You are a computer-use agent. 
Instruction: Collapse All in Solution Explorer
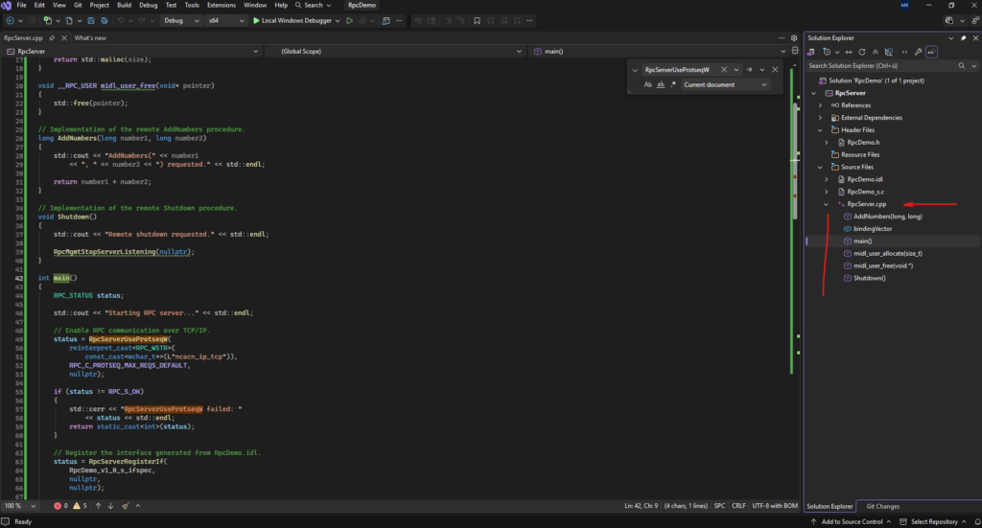tap(875, 52)
